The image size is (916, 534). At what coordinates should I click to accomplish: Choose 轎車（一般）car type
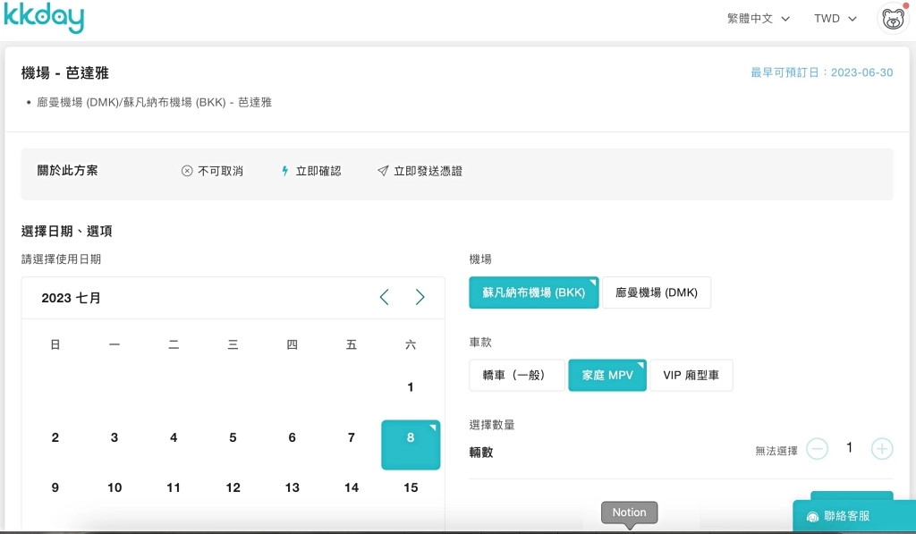click(x=516, y=376)
